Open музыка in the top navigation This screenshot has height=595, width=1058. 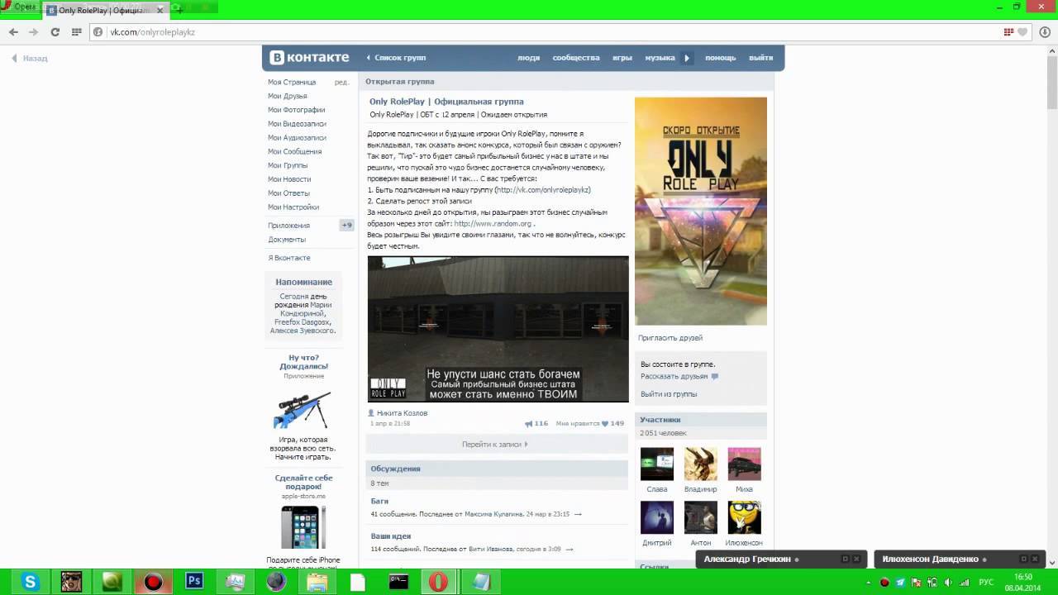click(660, 58)
